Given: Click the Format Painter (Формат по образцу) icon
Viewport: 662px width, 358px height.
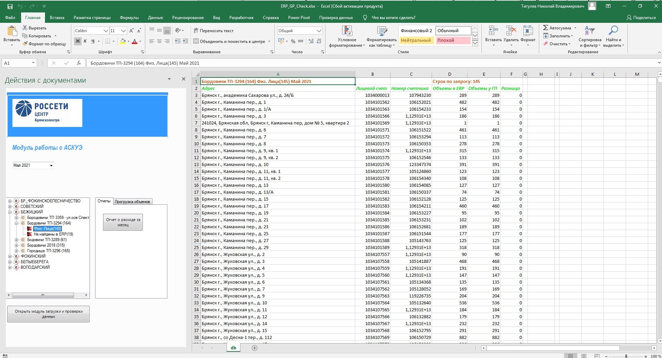Looking at the screenshot, I should point(25,44).
